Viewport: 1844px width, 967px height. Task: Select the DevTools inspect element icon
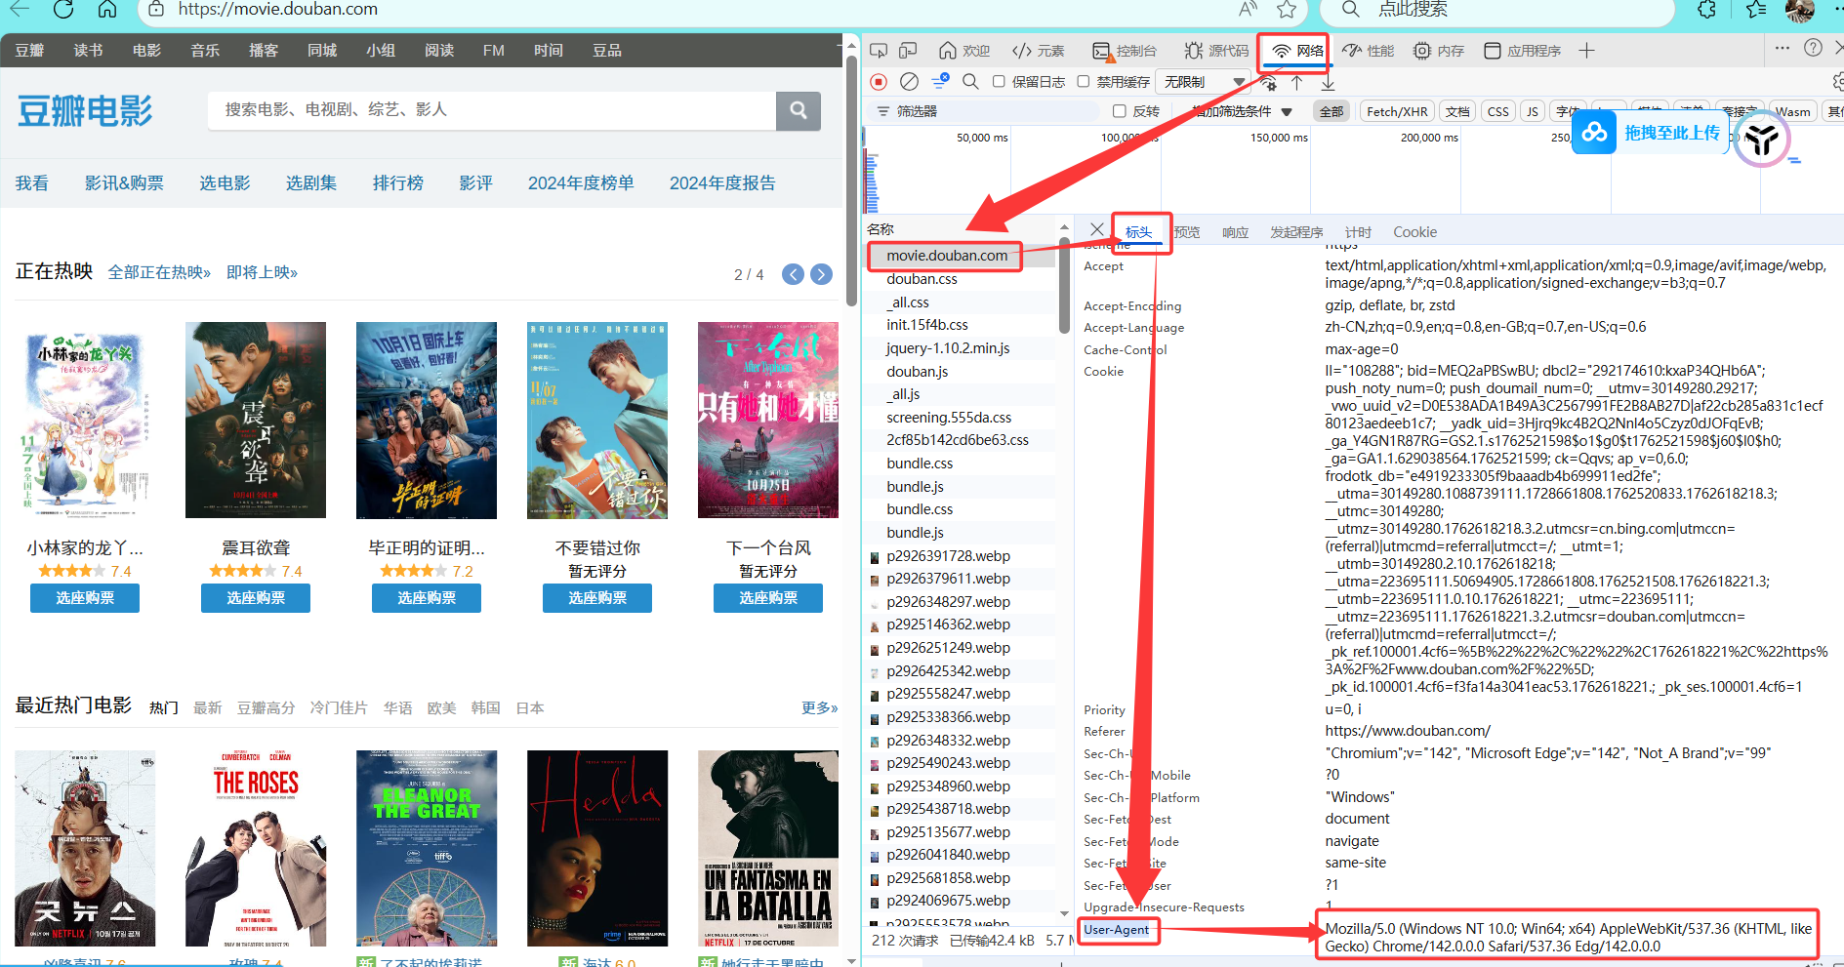coord(879,51)
